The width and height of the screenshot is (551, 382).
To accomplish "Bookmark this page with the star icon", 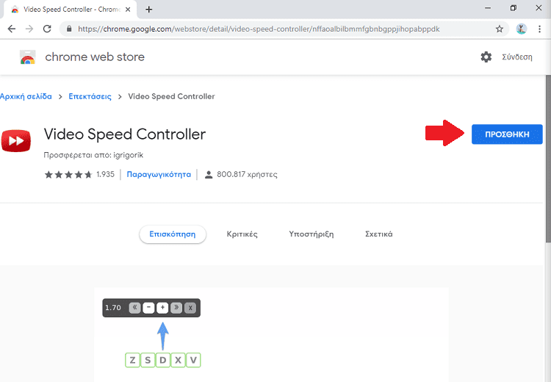I will click(500, 29).
